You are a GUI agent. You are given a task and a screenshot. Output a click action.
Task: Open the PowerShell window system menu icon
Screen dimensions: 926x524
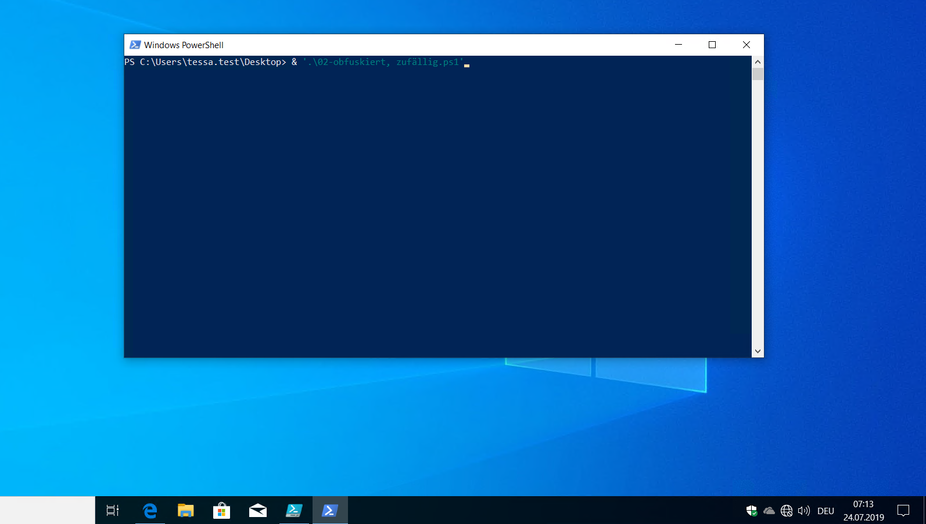[x=135, y=45]
